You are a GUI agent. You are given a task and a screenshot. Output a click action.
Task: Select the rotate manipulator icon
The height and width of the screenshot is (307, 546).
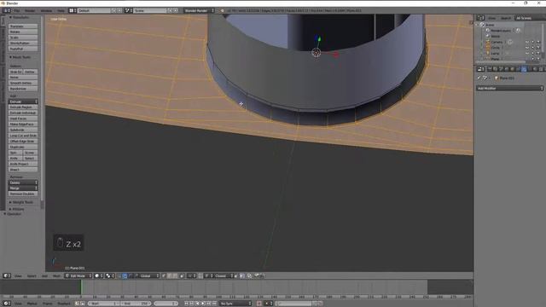[x=130, y=275]
